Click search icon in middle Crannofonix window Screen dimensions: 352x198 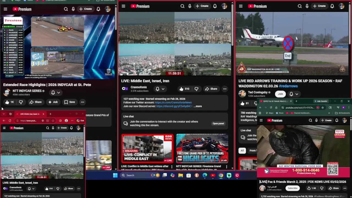182,6
